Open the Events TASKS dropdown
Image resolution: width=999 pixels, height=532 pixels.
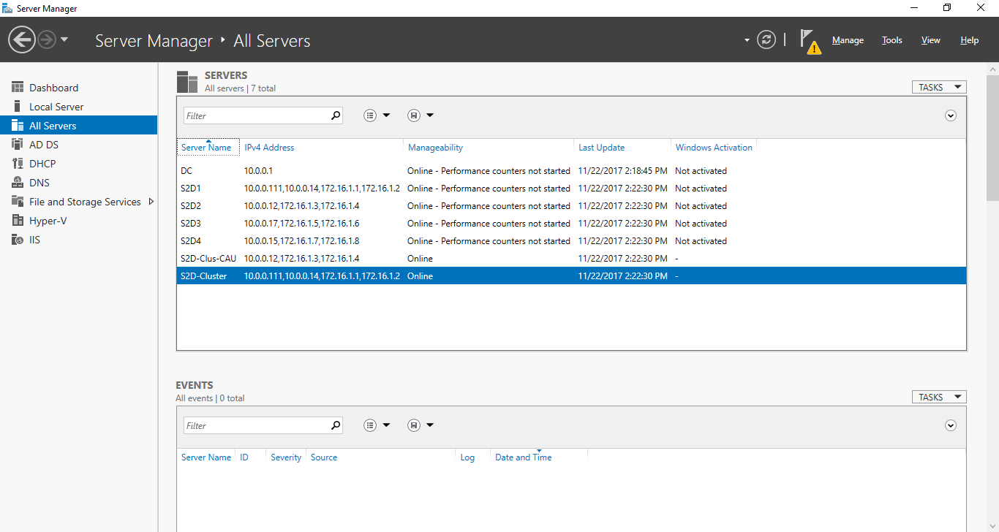point(939,397)
